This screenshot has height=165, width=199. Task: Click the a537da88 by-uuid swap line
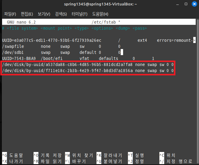click(x=88, y=65)
